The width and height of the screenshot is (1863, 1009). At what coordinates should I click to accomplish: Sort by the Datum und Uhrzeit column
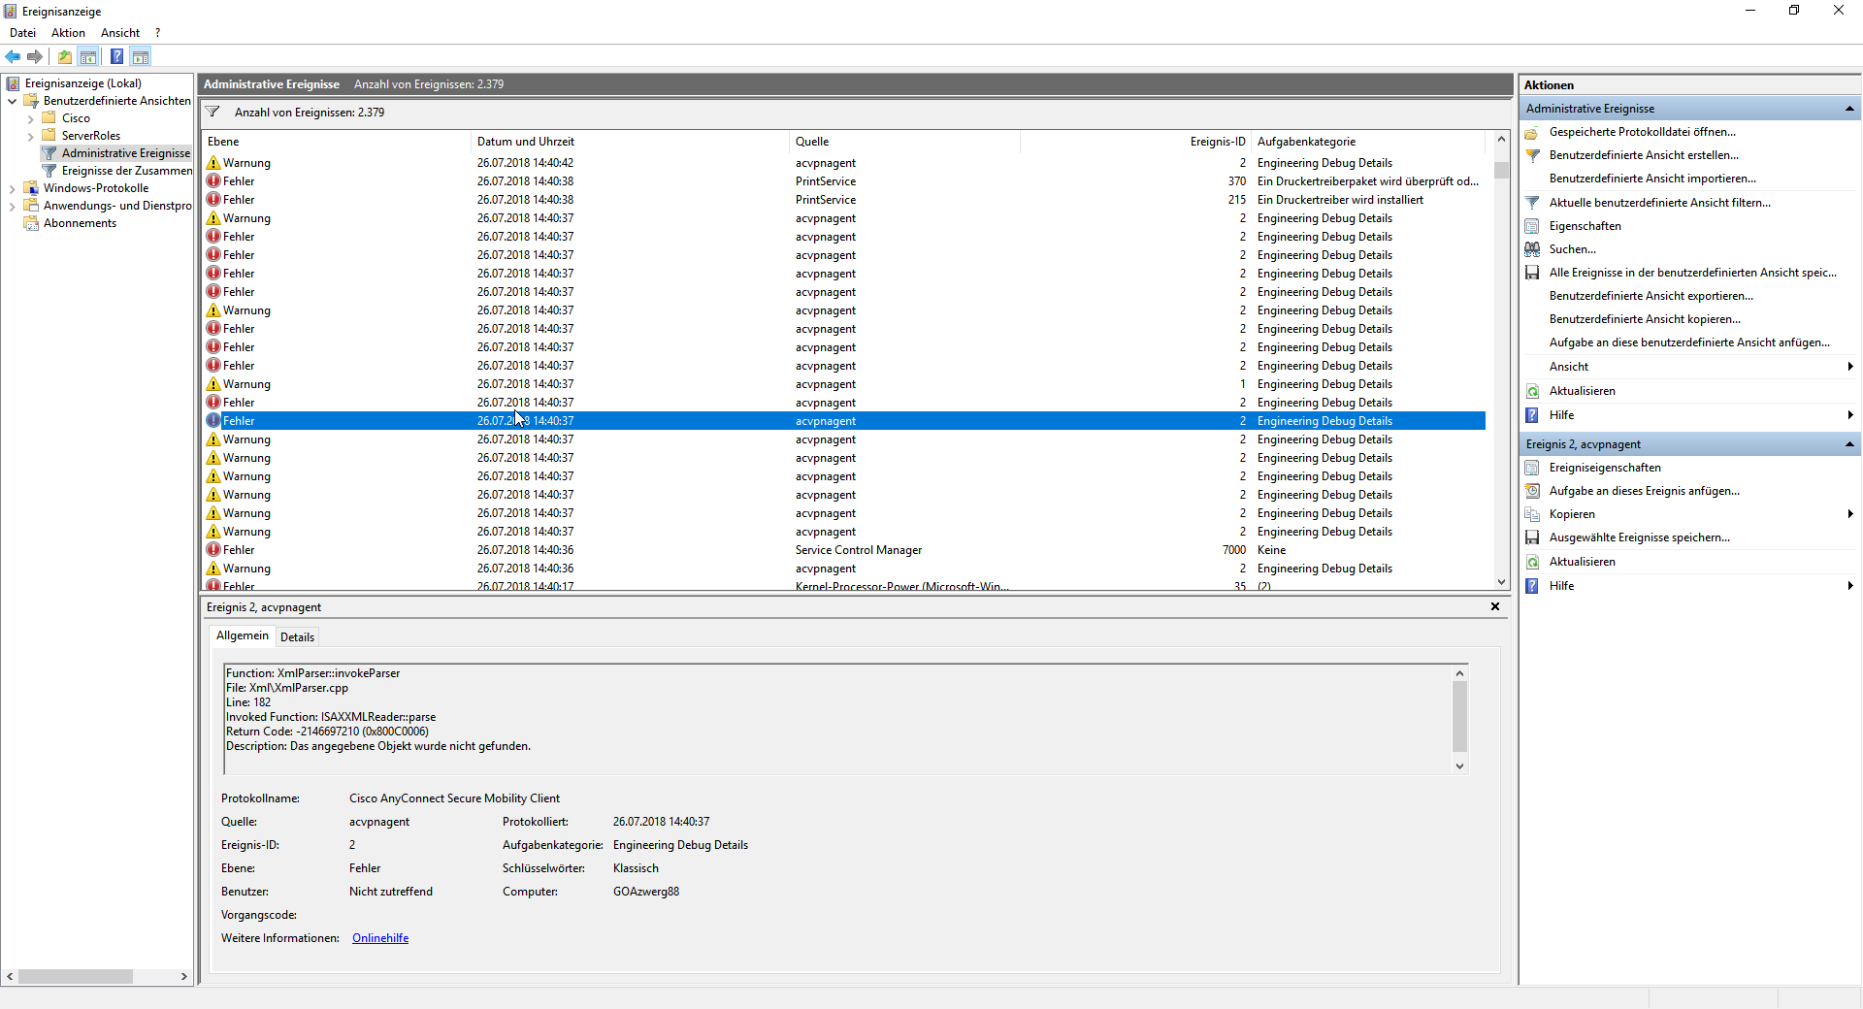click(631, 142)
